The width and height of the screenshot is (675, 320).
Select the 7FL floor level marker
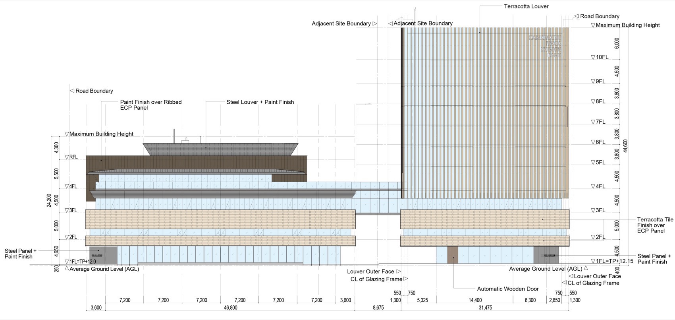(x=598, y=122)
